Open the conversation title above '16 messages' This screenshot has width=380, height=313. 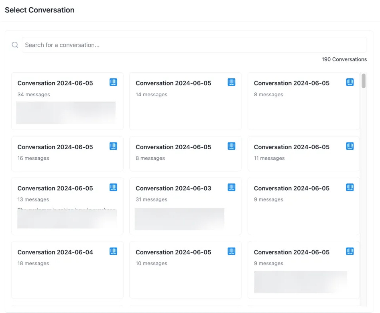(x=55, y=147)
